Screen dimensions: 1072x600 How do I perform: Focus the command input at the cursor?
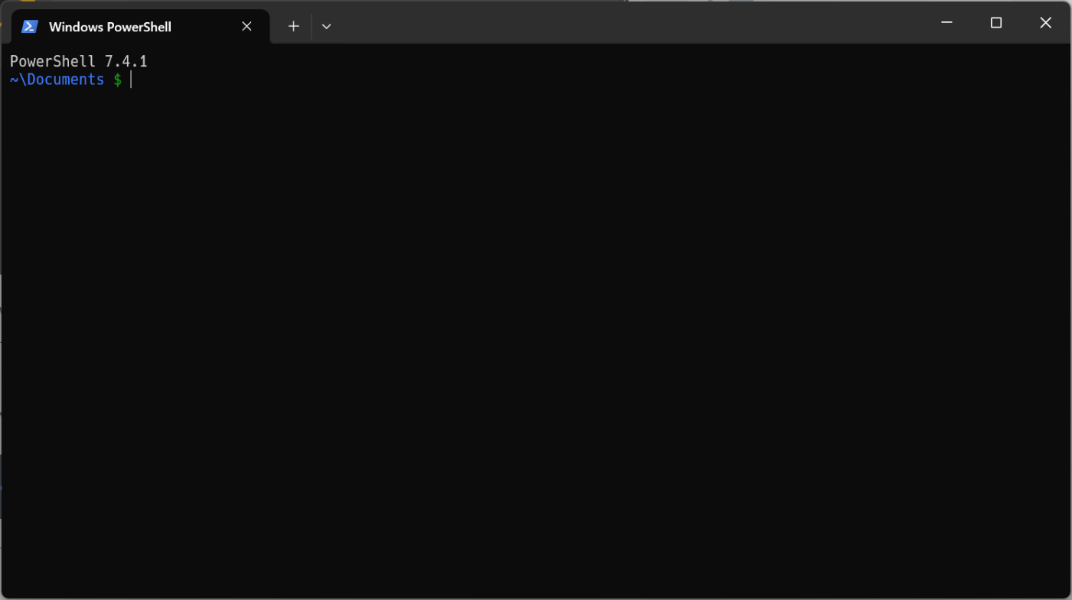pos(131,80)
